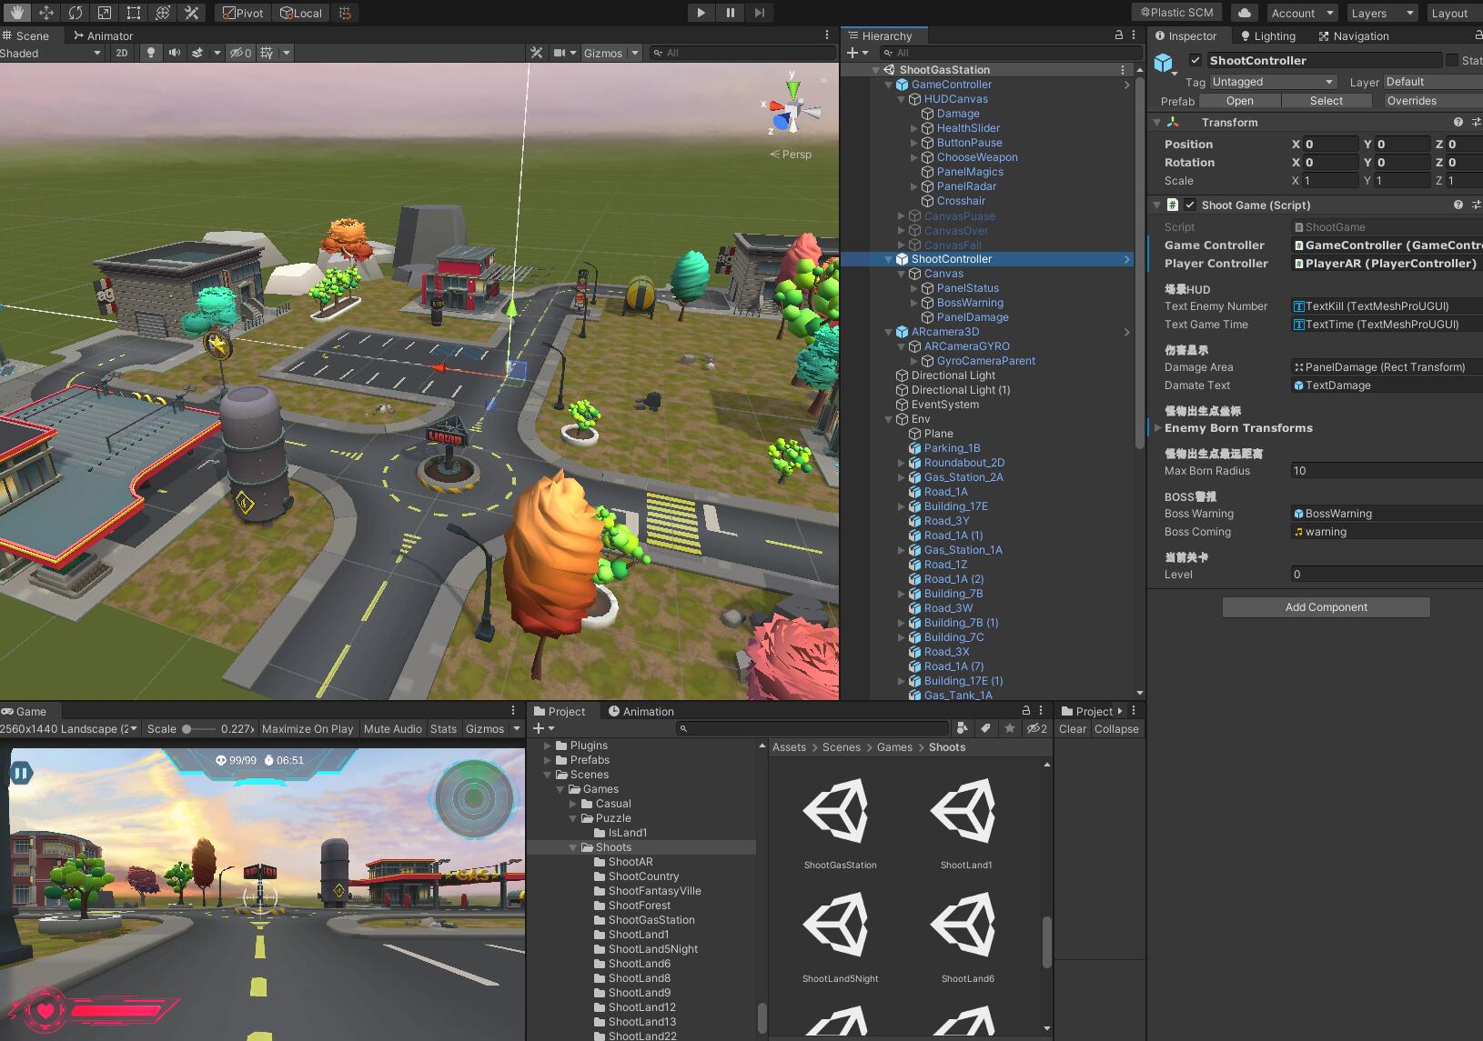The height and width of the screenshot is (1041, 1483).
Task: Toggle 2D scene view mode
Action: tap(121, 53)
